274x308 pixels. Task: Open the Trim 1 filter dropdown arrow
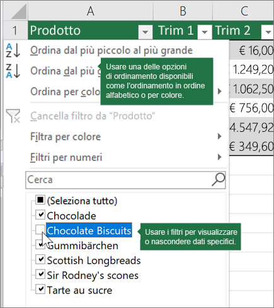204,32
